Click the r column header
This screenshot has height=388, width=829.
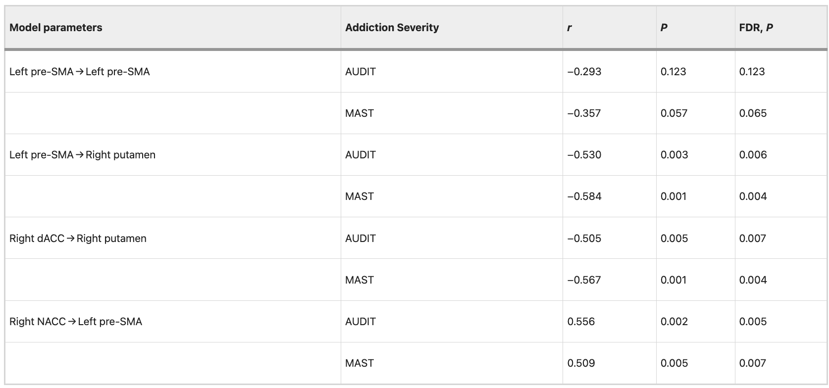pos(570,28)
